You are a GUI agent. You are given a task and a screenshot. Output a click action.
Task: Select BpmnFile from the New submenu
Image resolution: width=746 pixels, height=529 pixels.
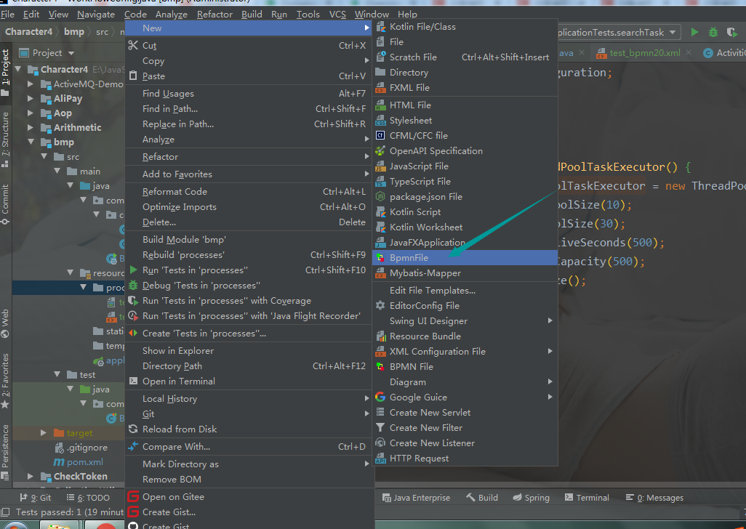[465, 258]
